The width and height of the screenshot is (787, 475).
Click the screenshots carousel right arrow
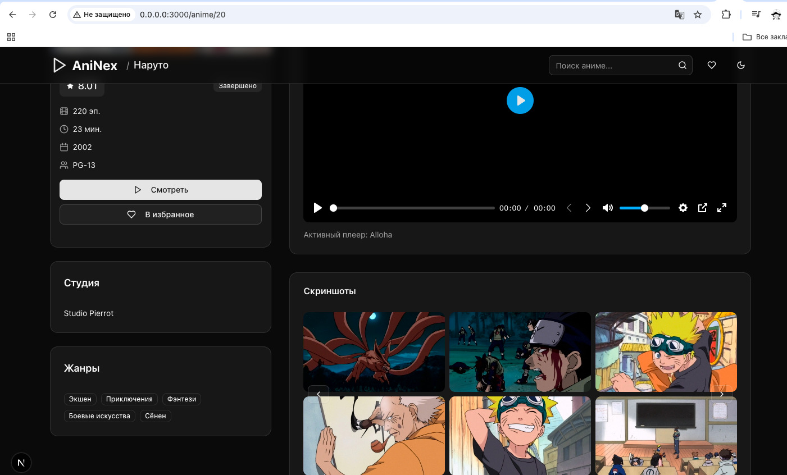click(722, 394)
